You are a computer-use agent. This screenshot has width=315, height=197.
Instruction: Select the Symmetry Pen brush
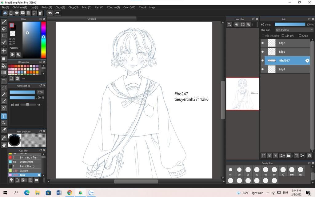(x=25, y=158)
